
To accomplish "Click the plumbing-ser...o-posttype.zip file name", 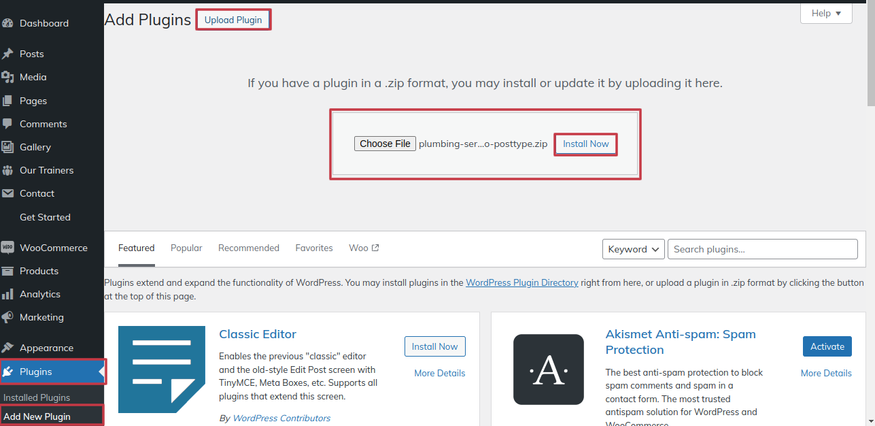I will click(483, 144).
